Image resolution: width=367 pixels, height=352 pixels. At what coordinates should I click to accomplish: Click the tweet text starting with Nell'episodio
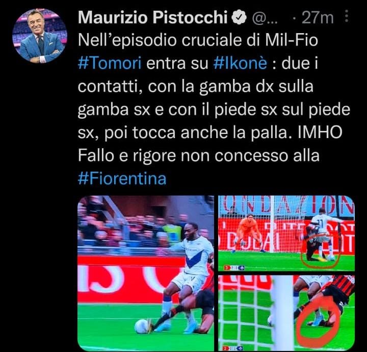tap(214, 110)
